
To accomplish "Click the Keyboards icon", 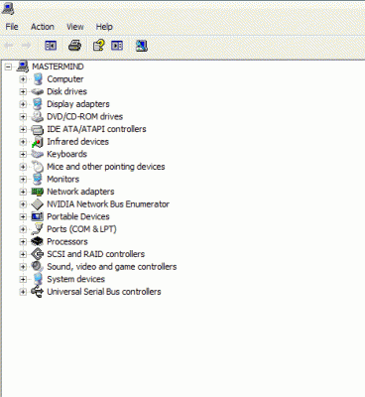I will tap(38, 154).
